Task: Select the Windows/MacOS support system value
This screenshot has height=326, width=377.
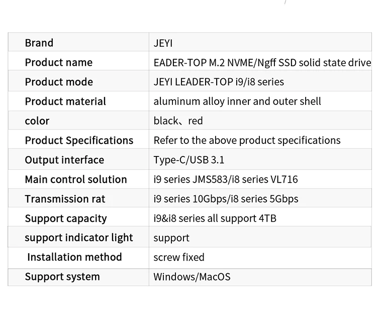Action: [x=192, y=277]
